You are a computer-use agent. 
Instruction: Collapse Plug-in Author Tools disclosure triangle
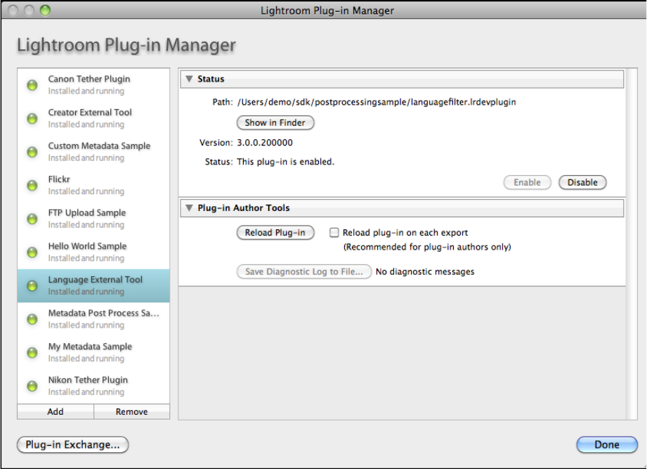click(x=189, y=207)
